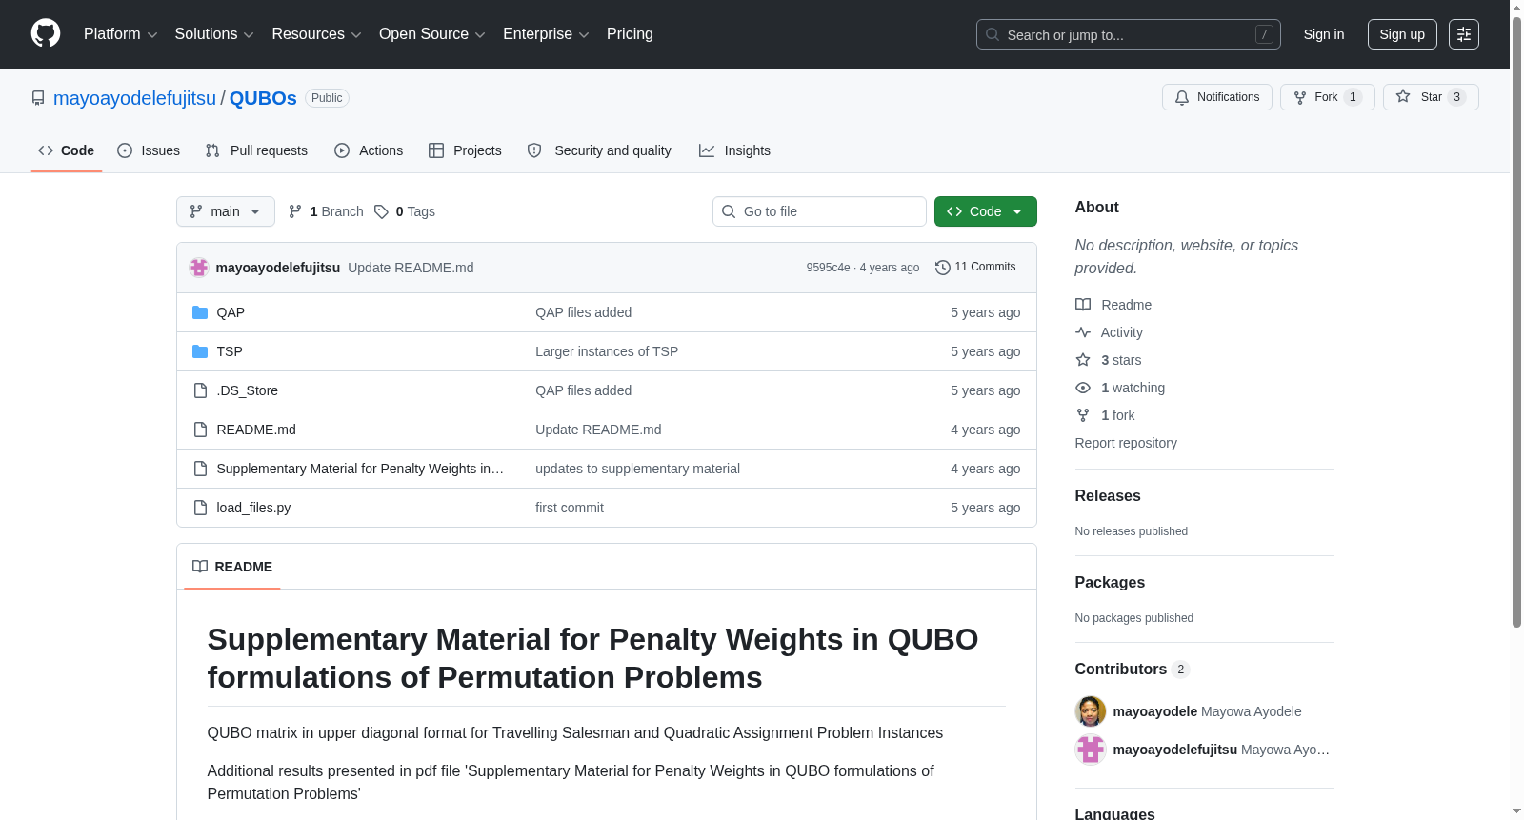Expand the Resources menu
The height and width of the screenshot is (820, 1524).
click(316, 34)
